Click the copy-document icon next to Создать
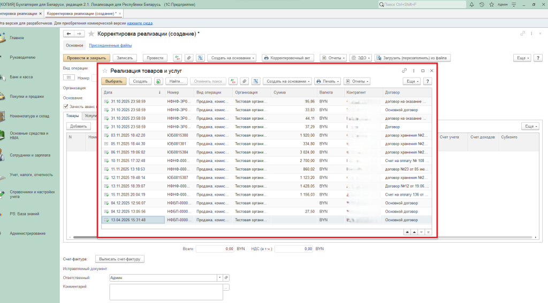The width and height of the screenshot is (548, 303). (158, 81)
